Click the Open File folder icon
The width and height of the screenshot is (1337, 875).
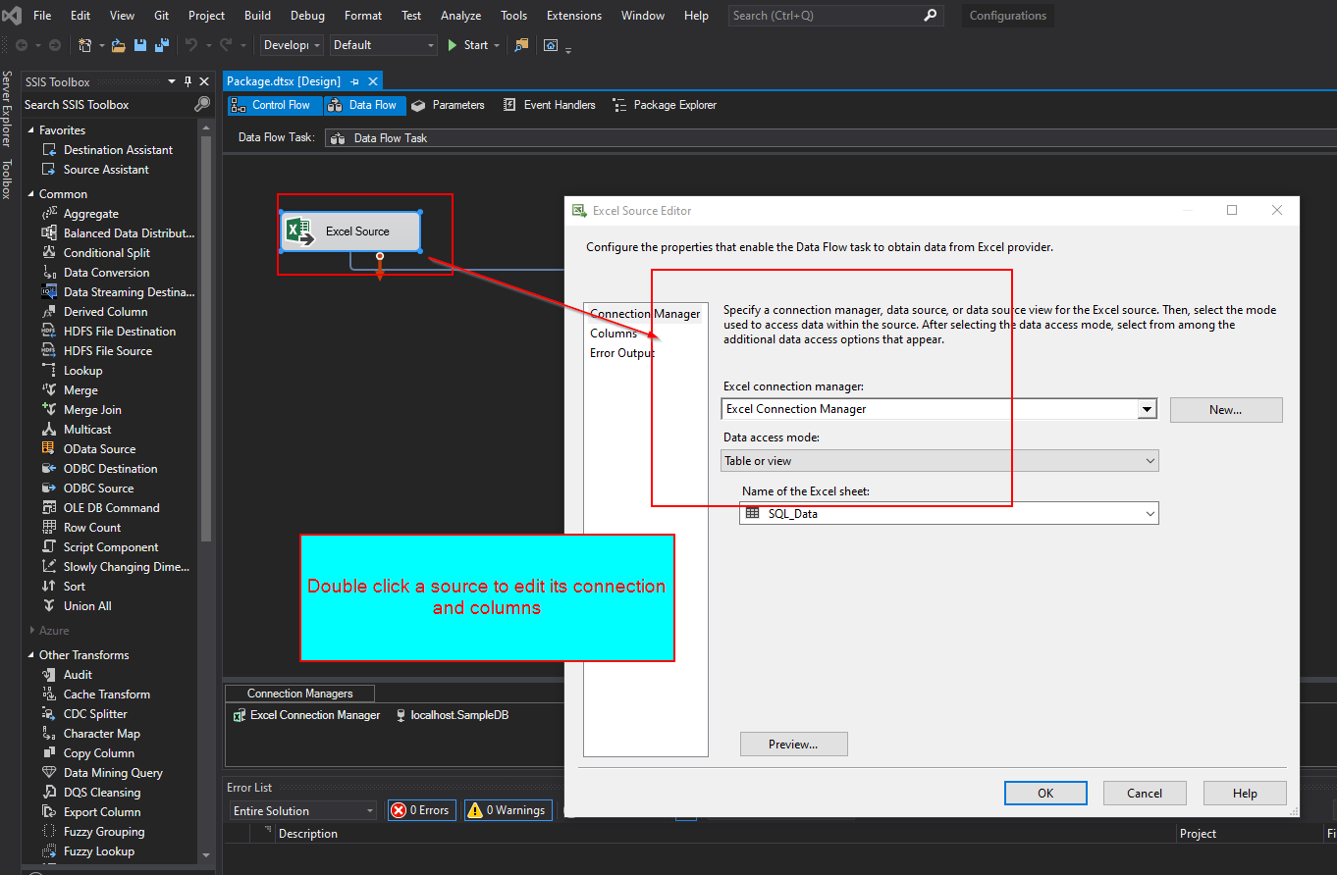(119, 45)
